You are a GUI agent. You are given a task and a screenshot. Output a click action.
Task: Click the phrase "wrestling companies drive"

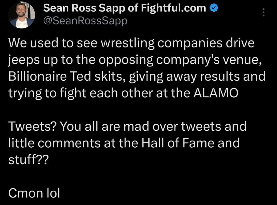177,43
